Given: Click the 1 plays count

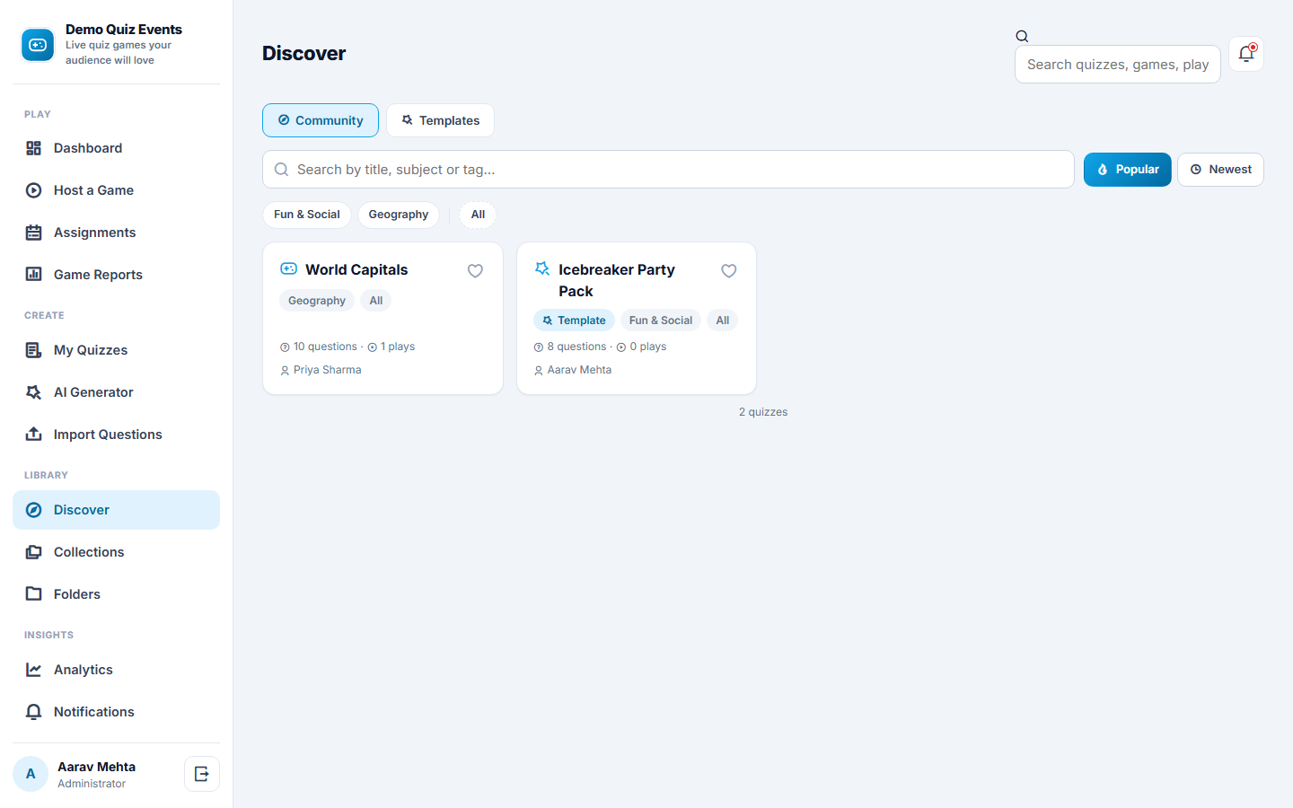Looking at the screenshot, I should pyautogui.click(x=397, y=347).
